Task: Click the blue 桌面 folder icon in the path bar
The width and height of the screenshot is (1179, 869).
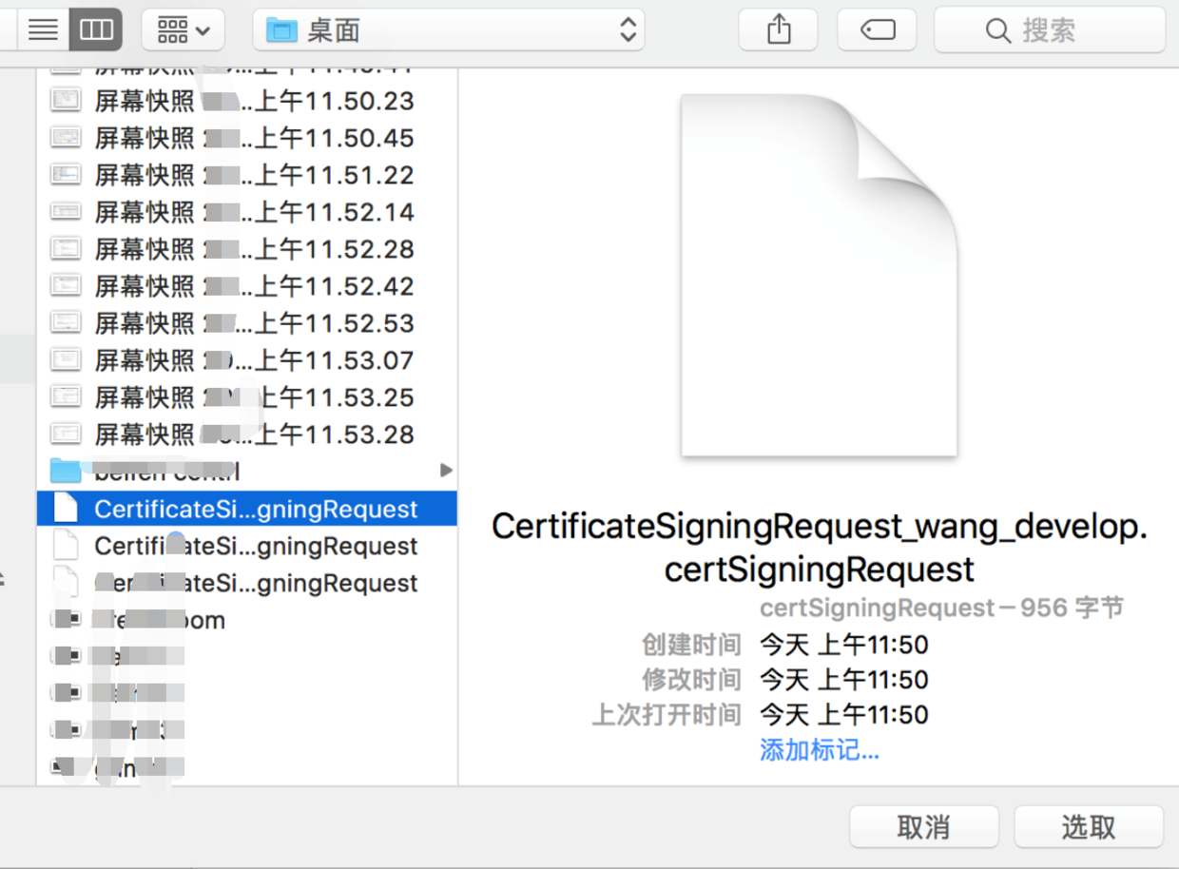Action: tap(281, 29)
